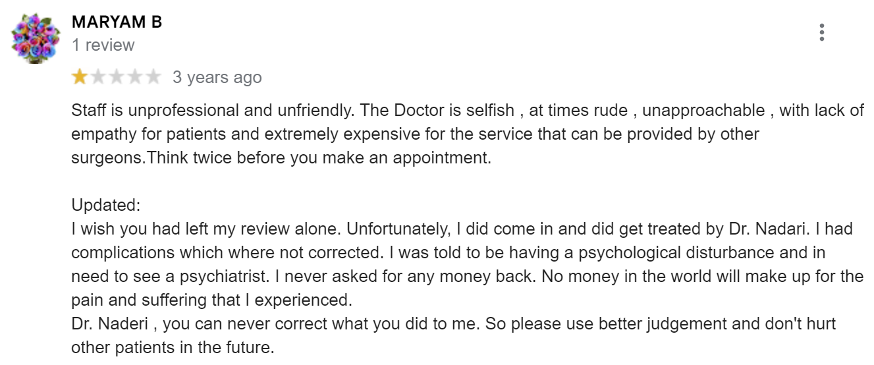Click the last line "other patients in the future."

click(x=172, y=349)
